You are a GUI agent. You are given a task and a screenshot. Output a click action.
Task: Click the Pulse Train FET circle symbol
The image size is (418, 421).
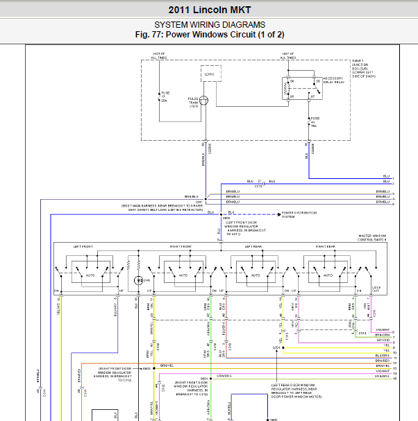click(x=203, y=101)
